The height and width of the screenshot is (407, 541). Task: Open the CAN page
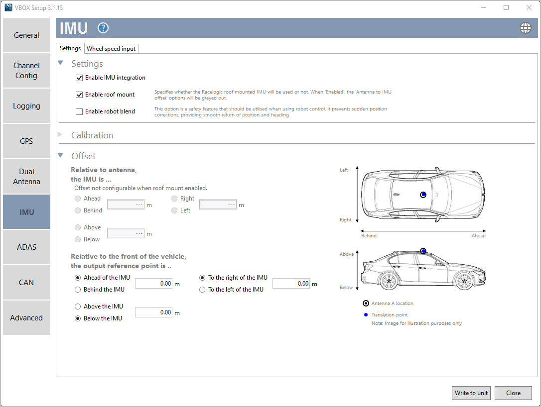tap(26, 282)
